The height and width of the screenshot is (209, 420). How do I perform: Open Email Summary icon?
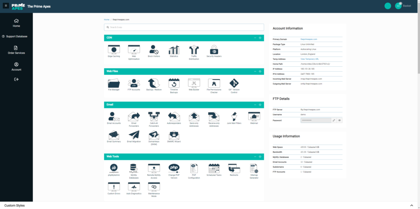[114, 136]
